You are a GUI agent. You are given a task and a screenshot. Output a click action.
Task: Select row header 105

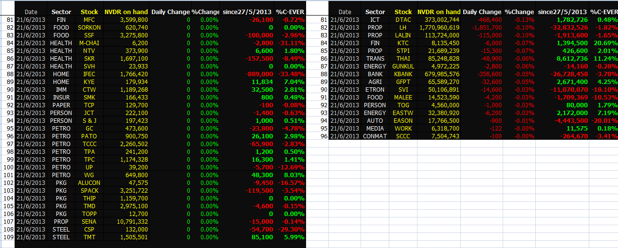[x=7, y=206]
